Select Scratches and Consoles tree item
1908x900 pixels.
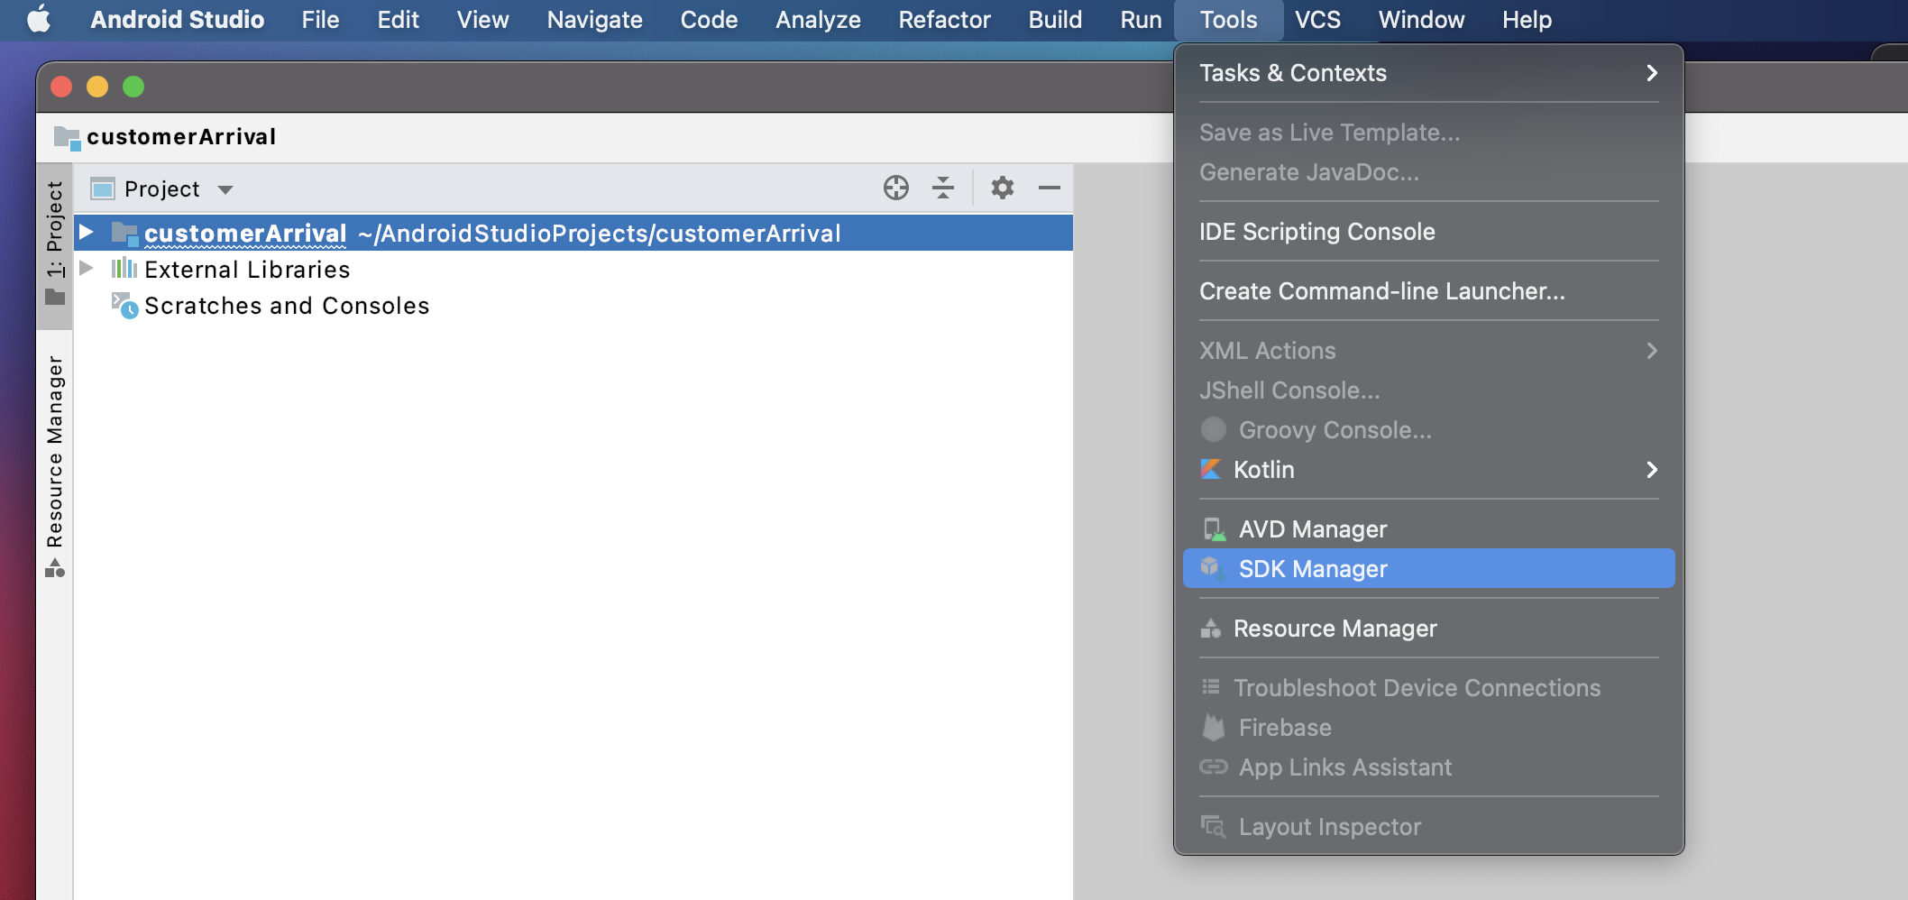[x=286, y=306]
